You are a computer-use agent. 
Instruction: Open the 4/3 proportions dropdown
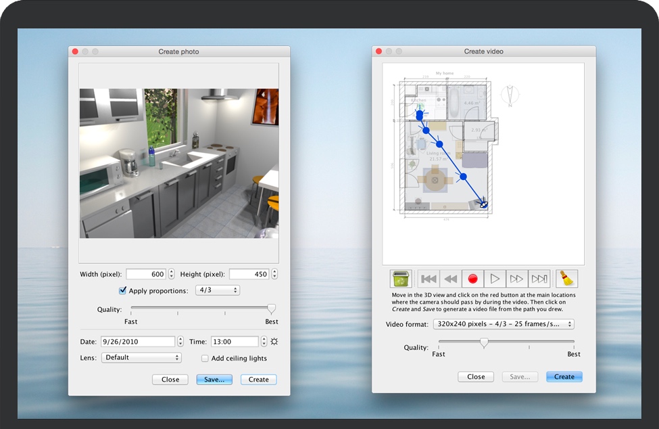[x=217, y=290]
